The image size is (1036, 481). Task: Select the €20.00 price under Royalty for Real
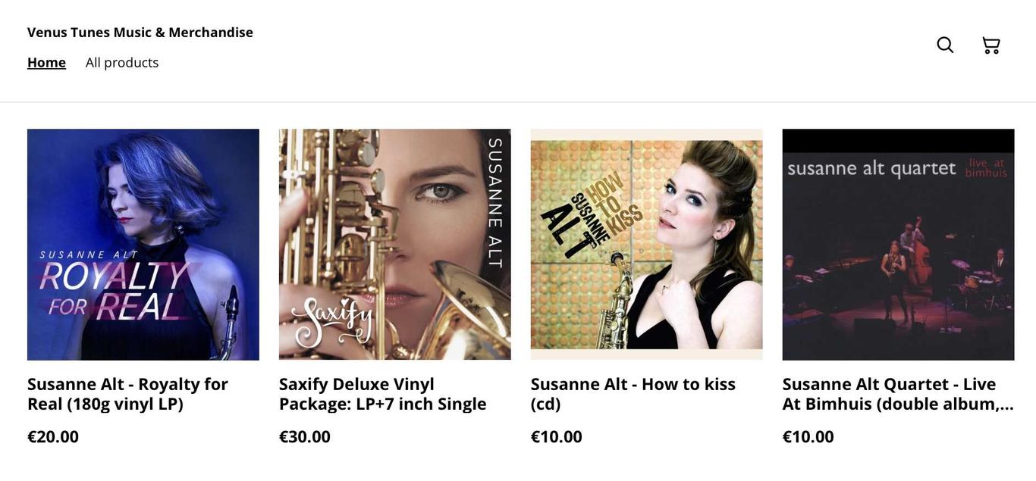coord(53,436)
